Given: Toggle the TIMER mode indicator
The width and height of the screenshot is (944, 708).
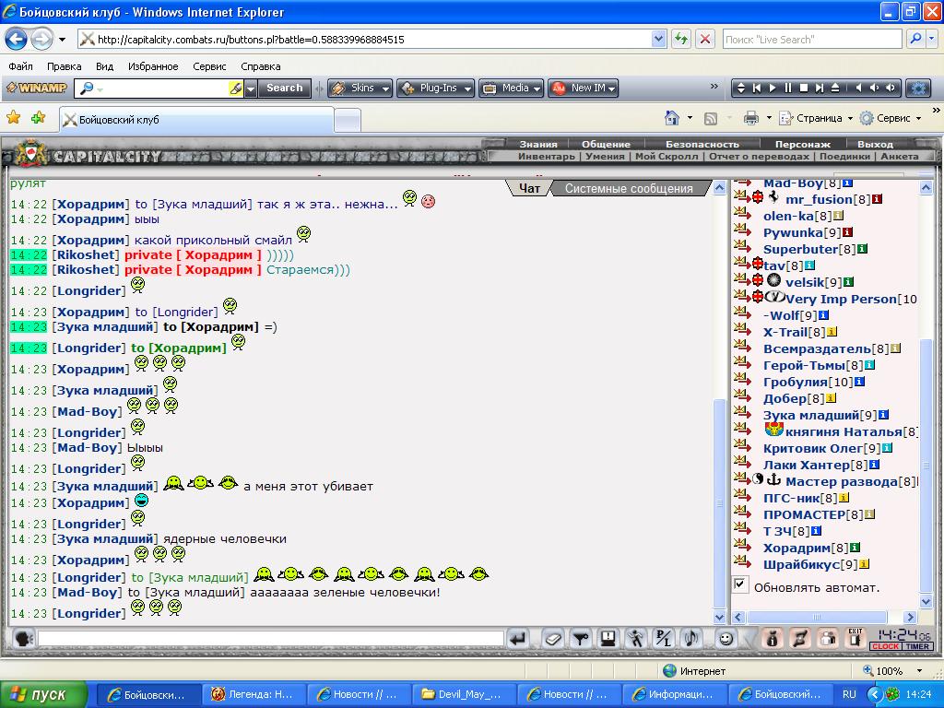Looking at the screenshot, I should coord(917,646).
